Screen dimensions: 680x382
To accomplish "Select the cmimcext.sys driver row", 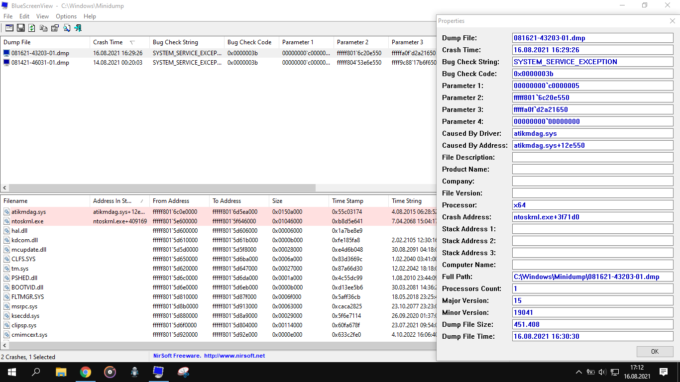I will 218,335.
